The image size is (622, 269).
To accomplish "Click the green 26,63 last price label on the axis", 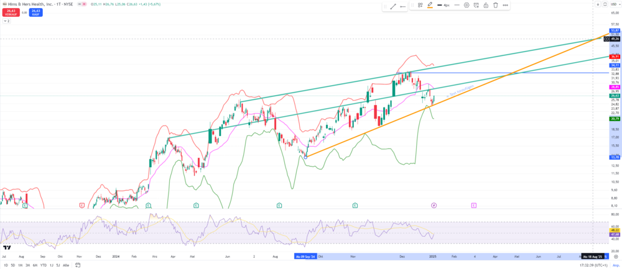I will [x=615, y=96].
